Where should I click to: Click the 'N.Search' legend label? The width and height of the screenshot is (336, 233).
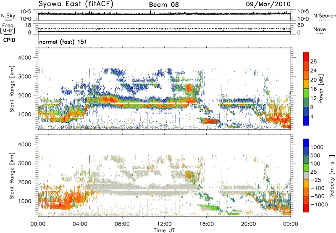tap(325, 16)
